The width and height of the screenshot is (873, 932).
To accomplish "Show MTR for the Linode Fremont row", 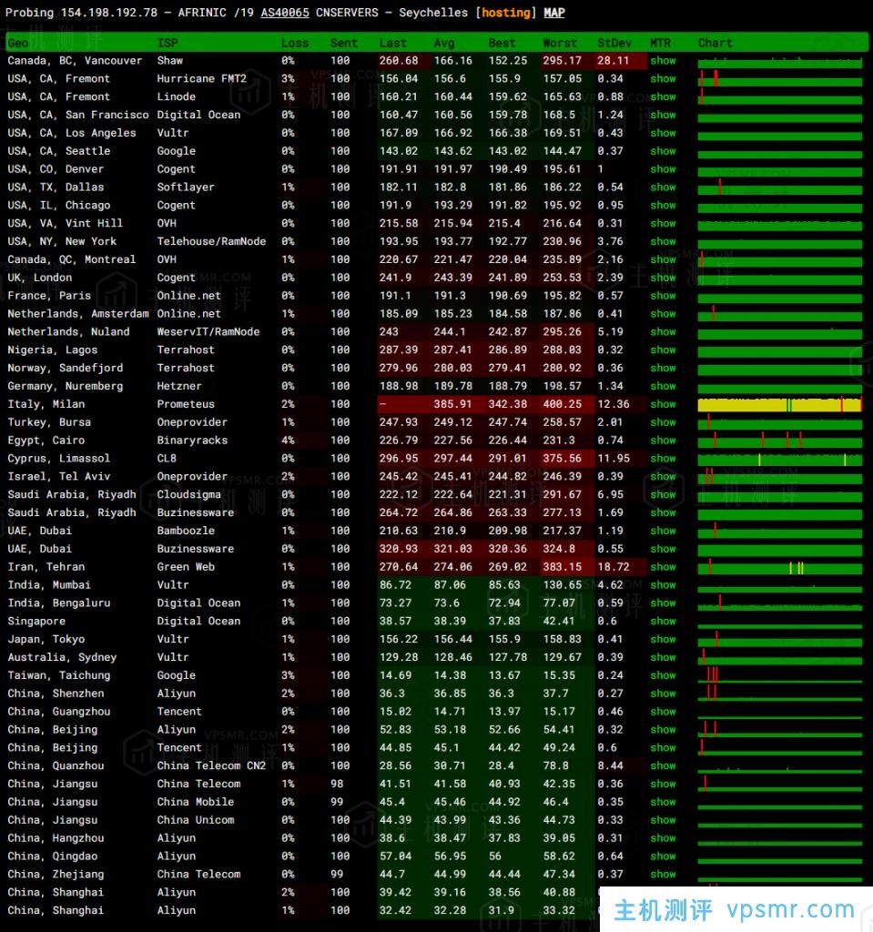I will coord(663,96).
